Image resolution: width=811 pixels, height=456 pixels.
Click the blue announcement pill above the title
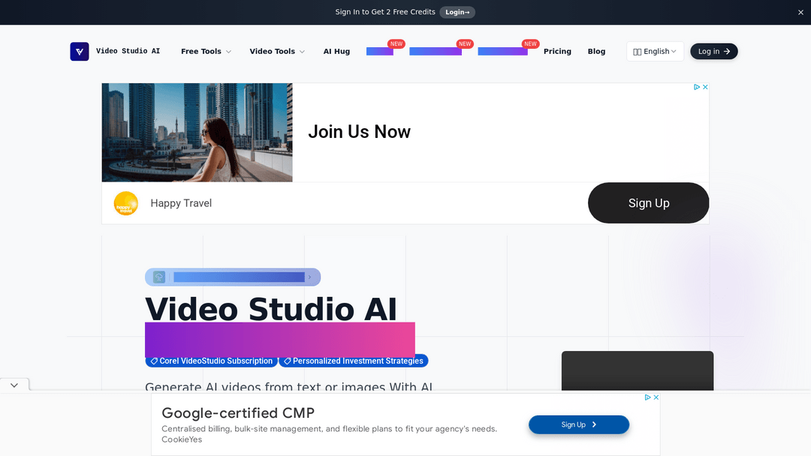coord(233,277)
